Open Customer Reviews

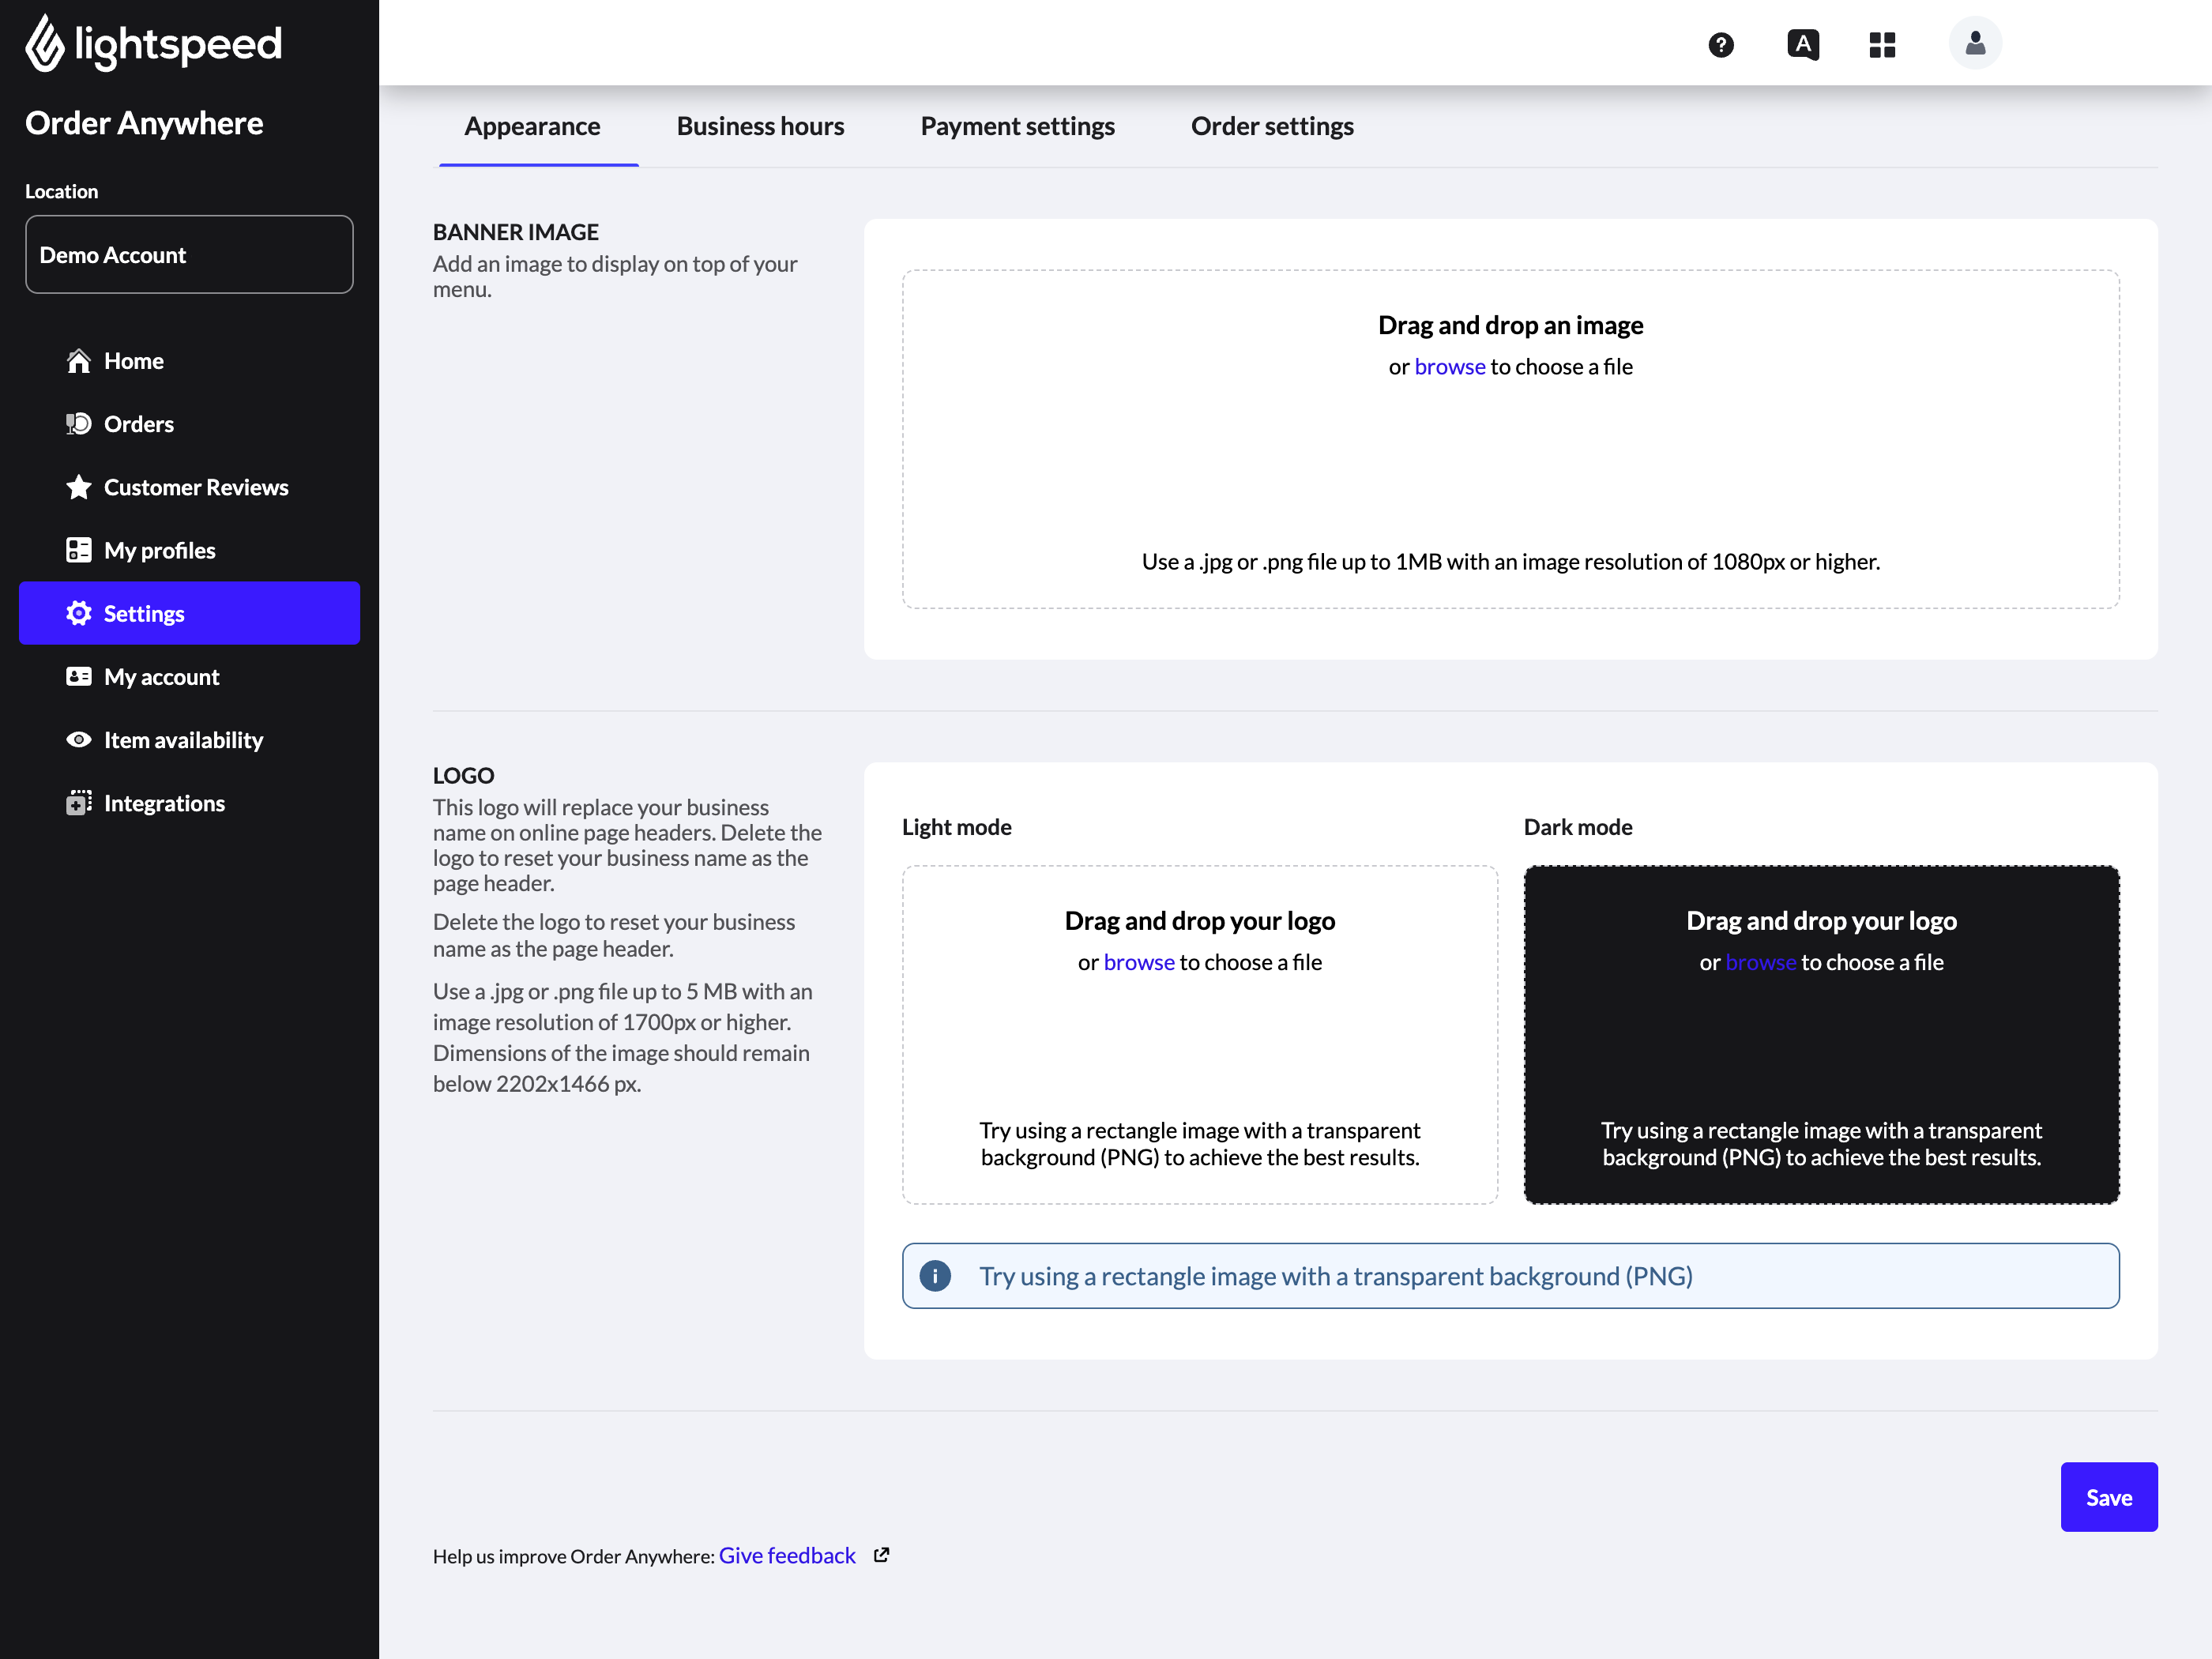pos(196,487)
